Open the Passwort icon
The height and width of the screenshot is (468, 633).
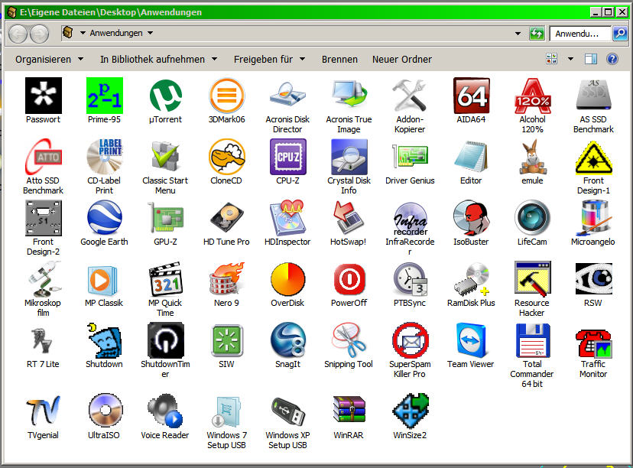(44, 96)
